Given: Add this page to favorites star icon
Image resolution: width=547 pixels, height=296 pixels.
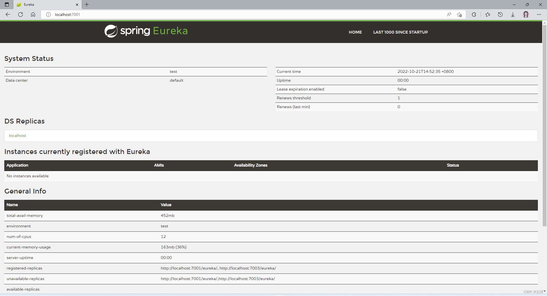Looking at the screenshot, I should coord(459,15).
